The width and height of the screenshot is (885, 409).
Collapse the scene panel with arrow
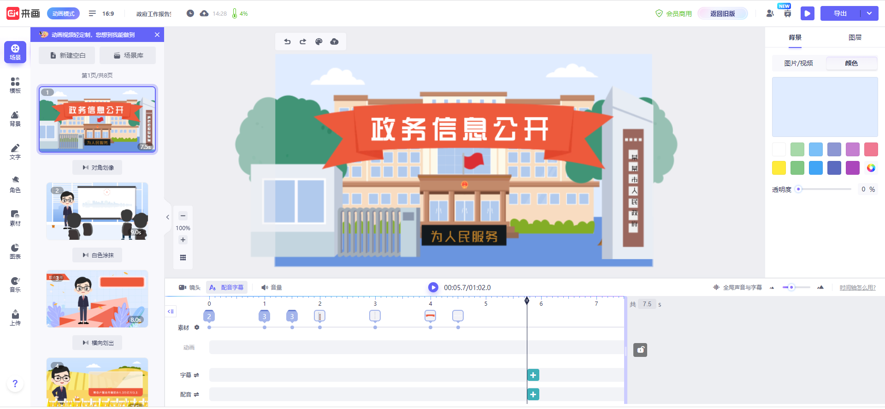point(168,217)
